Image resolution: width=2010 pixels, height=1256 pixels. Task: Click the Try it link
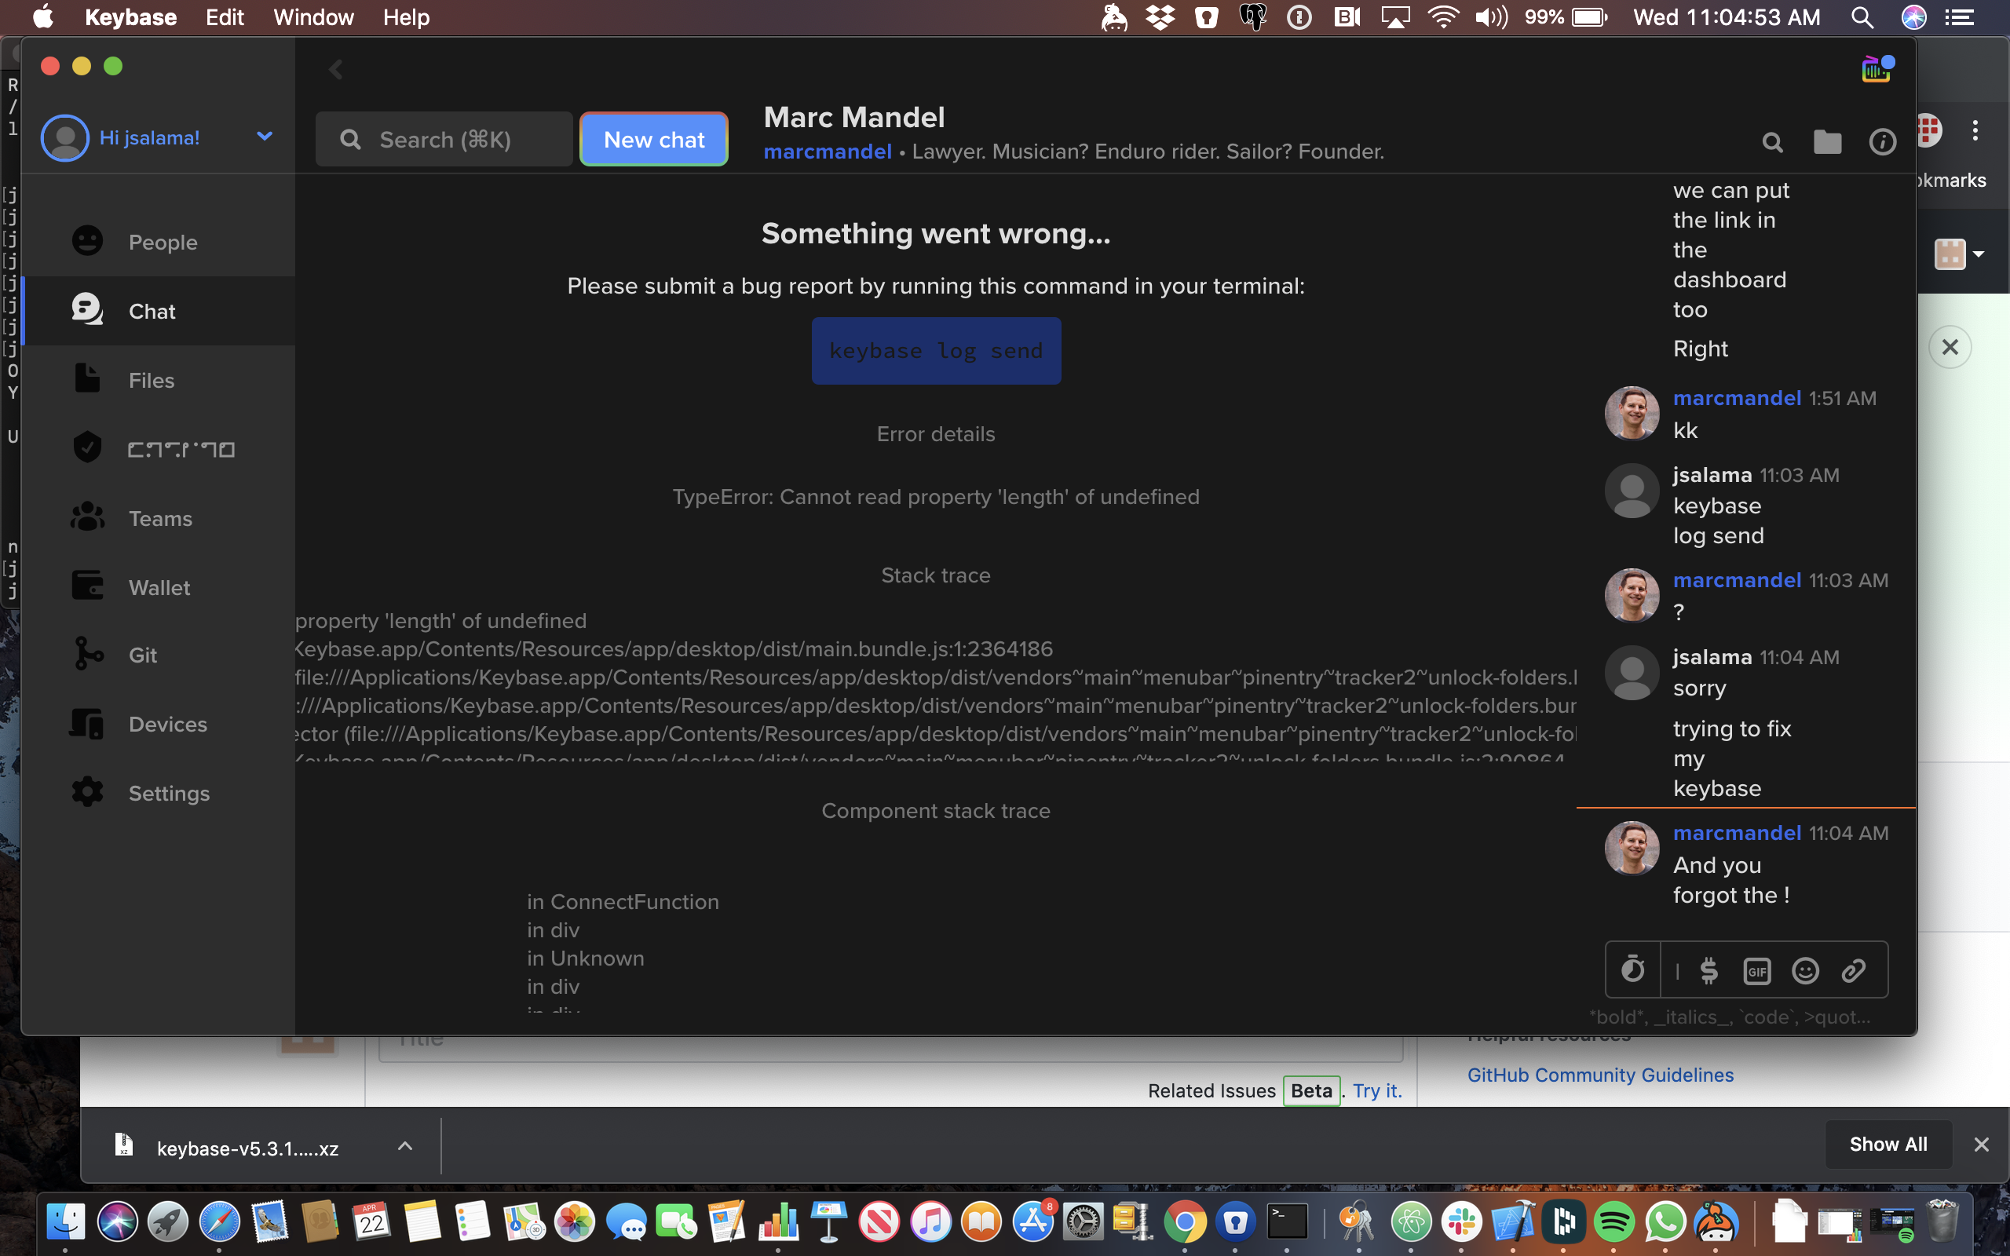click(x=1377, y=1090)
